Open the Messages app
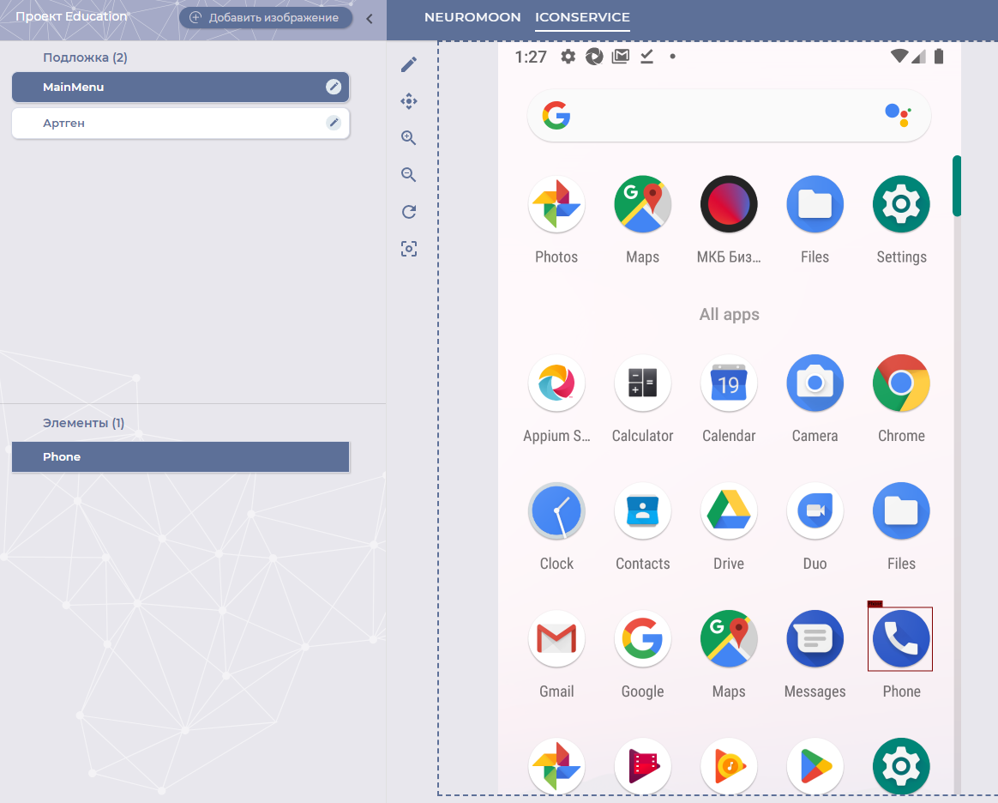Screen dimensions: 998x803 [x=815, y=638]
